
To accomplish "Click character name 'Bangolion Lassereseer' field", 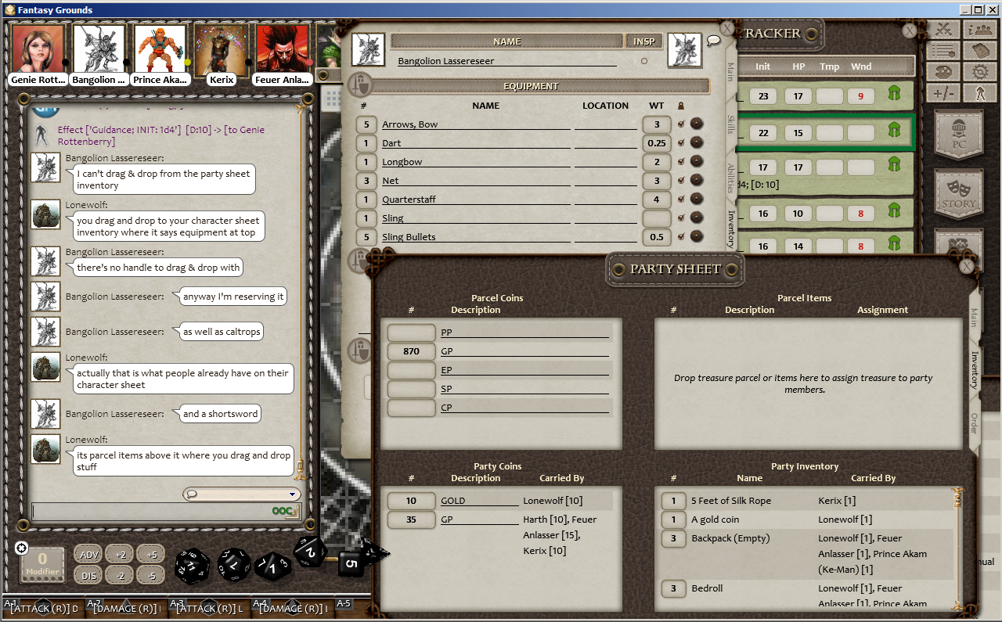I will tap(507, 60).
